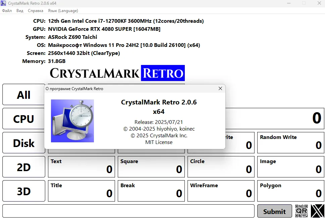Select the Random Write score box
The image size is (325, 219).
(x=290, y=143)
